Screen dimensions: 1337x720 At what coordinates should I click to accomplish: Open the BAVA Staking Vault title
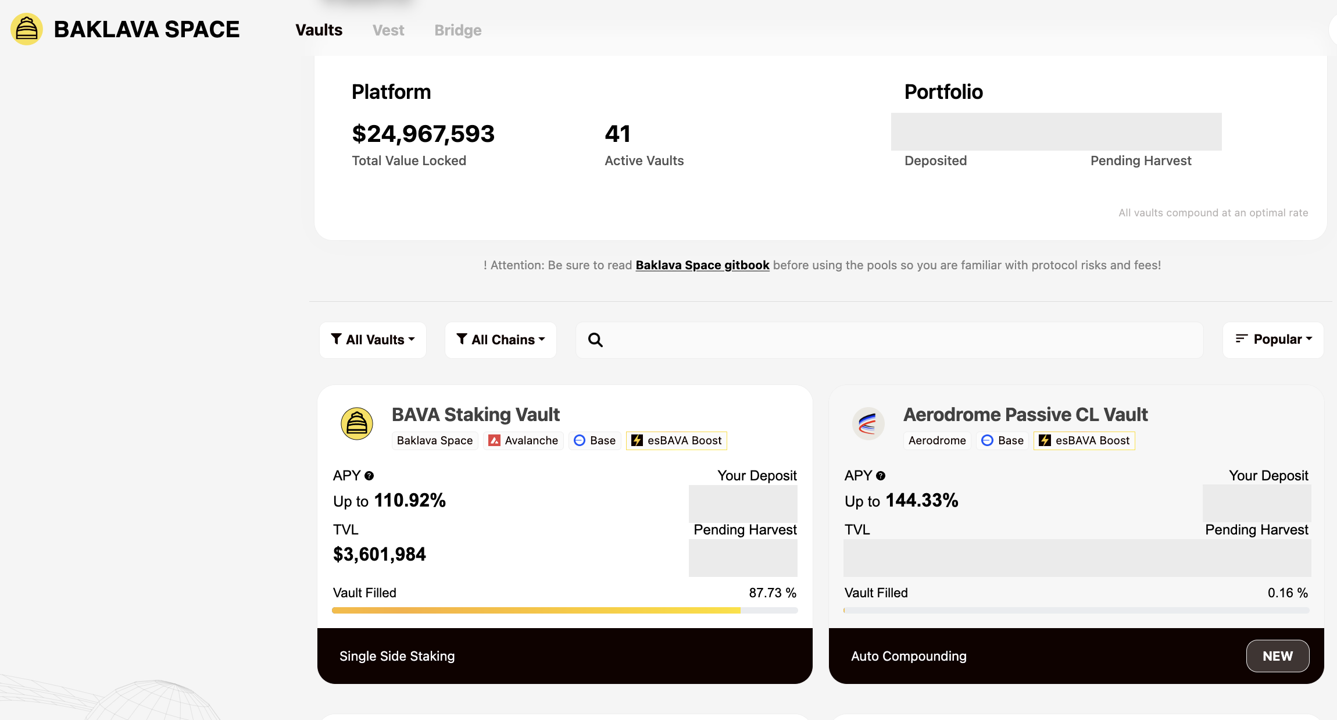(x=476, y=415)
